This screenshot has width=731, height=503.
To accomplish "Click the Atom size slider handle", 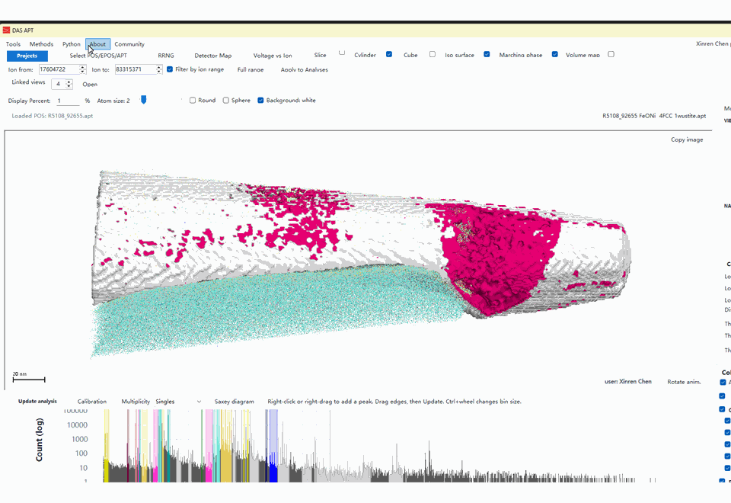I will click(144, 100).
